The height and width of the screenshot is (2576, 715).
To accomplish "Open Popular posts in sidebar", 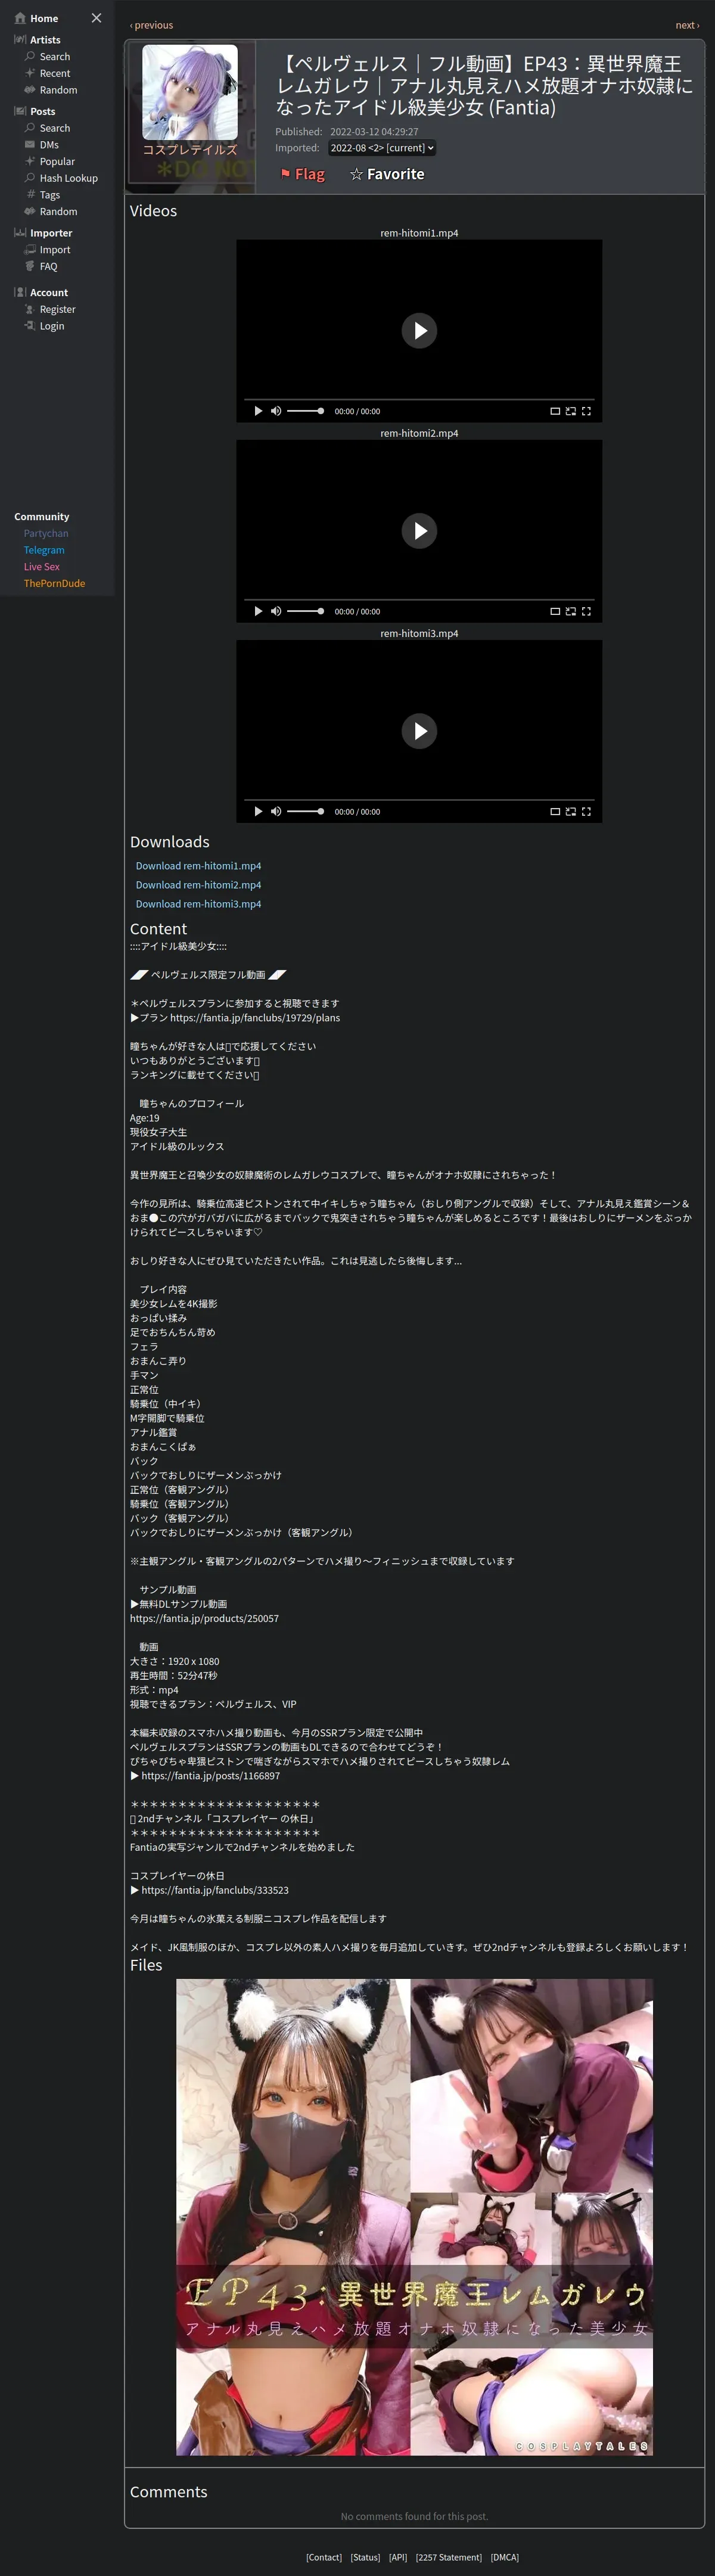I will tap(57, 161).
